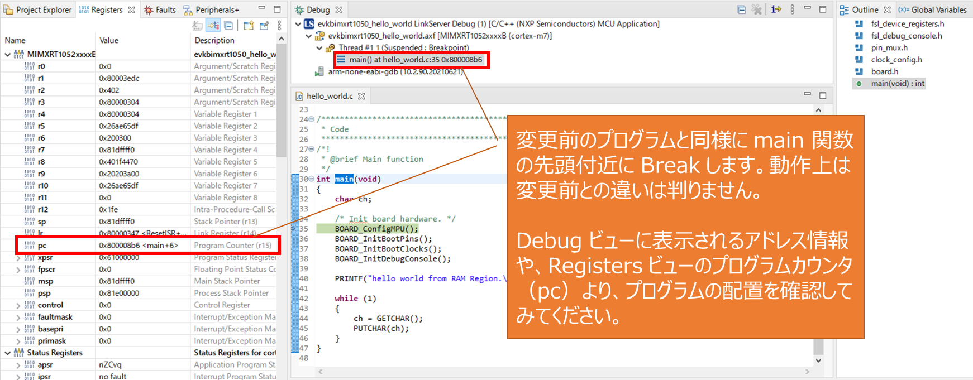Collapse the MIMXRT1052xxxxB register group
This screenshot has height=380, width=973.
(x=8, y=55)
